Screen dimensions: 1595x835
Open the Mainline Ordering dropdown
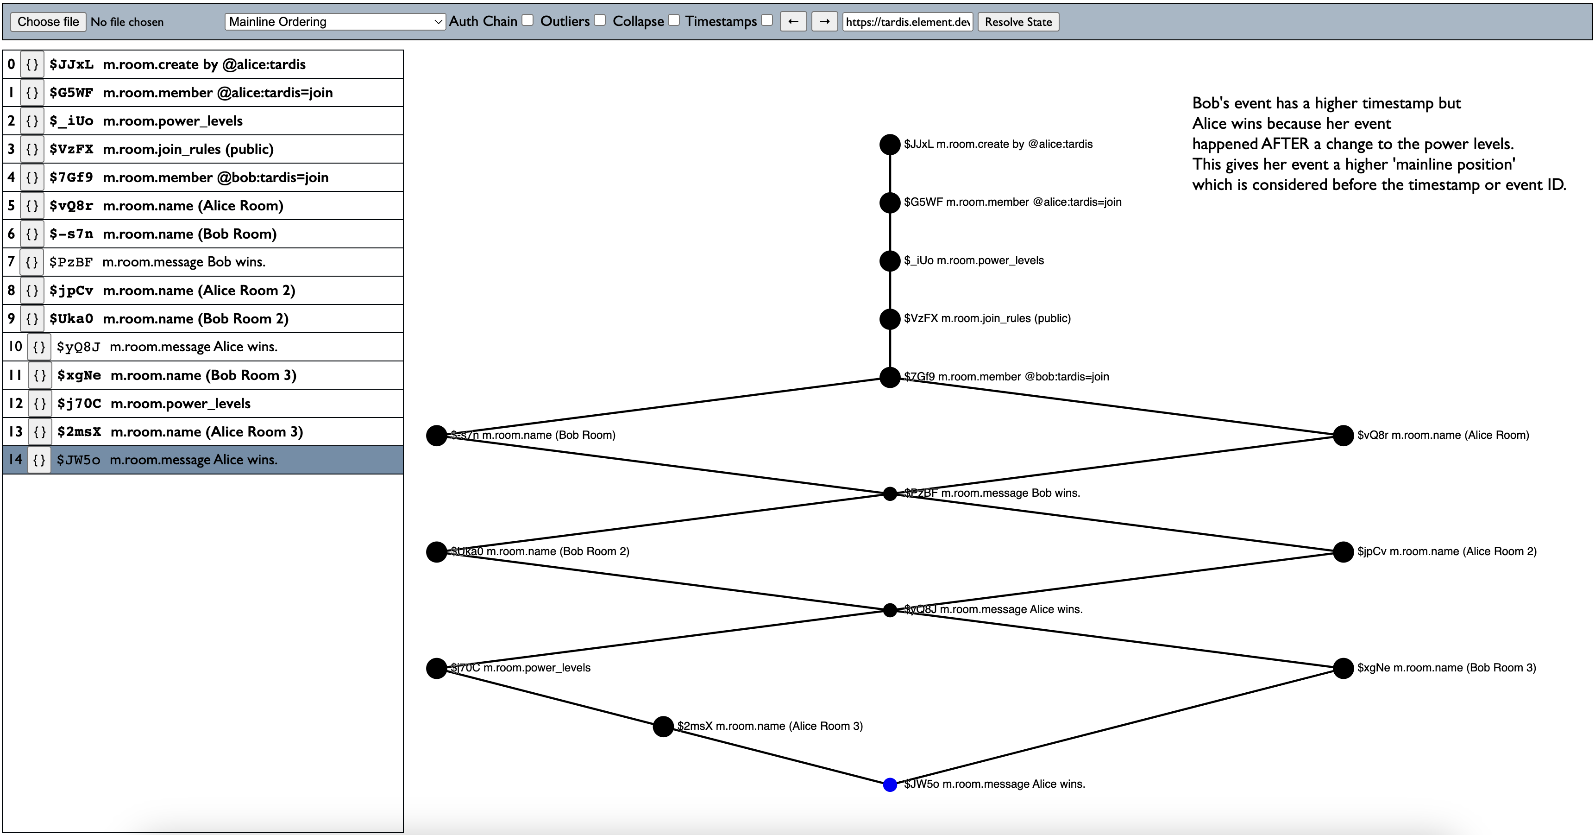pos(335,22)
